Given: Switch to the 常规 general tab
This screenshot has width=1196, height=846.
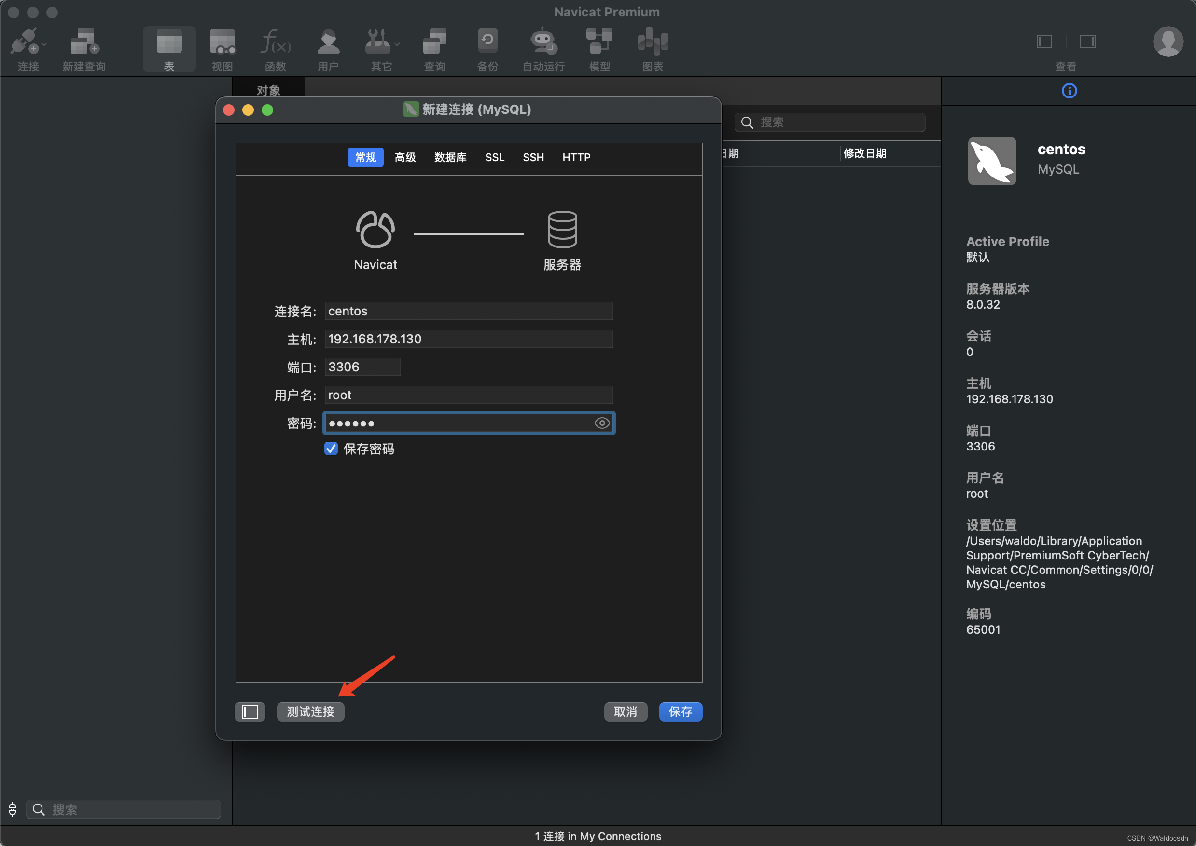Looking at the screenshot, I should 365,157.
